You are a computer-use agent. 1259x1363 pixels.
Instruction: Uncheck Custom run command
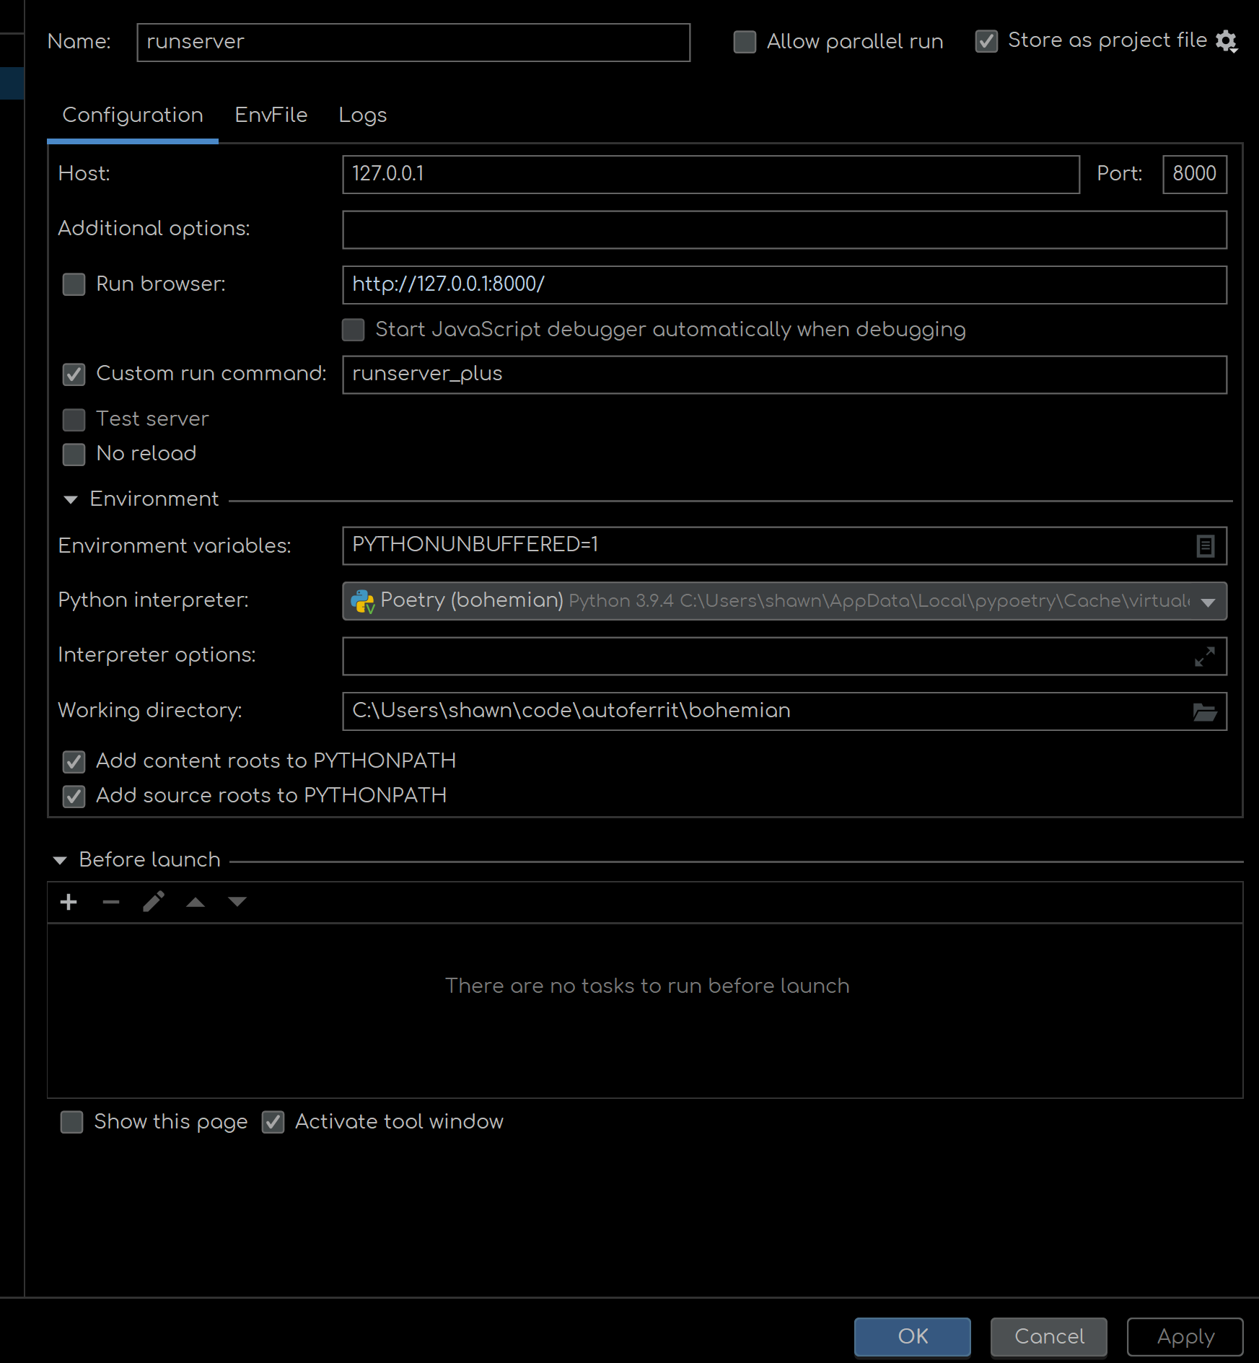coord(74,374)
